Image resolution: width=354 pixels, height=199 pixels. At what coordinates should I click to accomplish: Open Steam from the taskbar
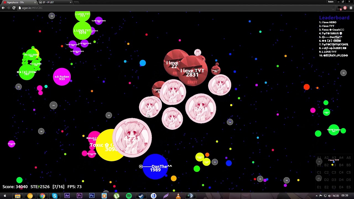pos(141,196)
